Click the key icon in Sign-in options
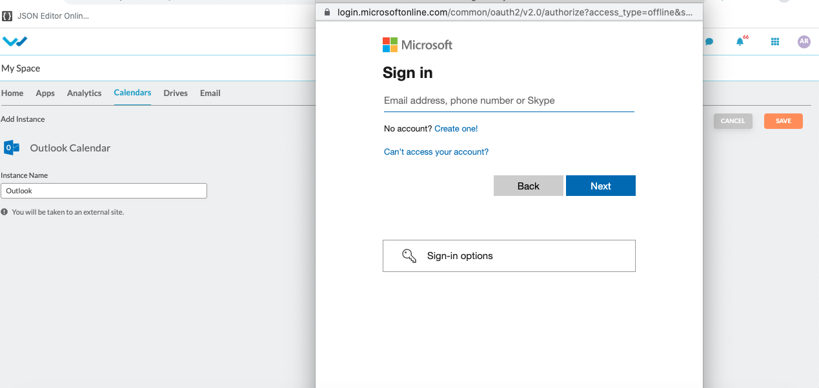The height and width of the screenshot is (388, 819). coord(409,256)
